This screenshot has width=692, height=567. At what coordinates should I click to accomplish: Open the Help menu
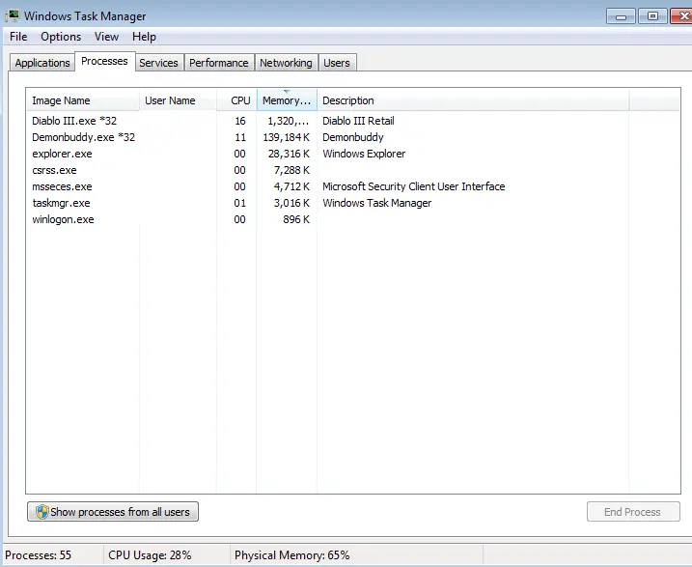click(144, 37)
